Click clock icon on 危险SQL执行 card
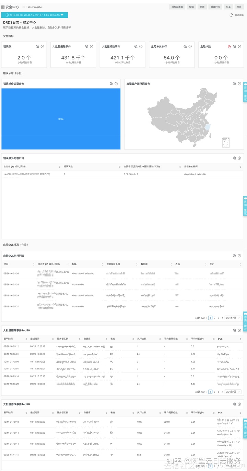Image resolution: width=247 pixels, height=471 pixels. (190, 46)
